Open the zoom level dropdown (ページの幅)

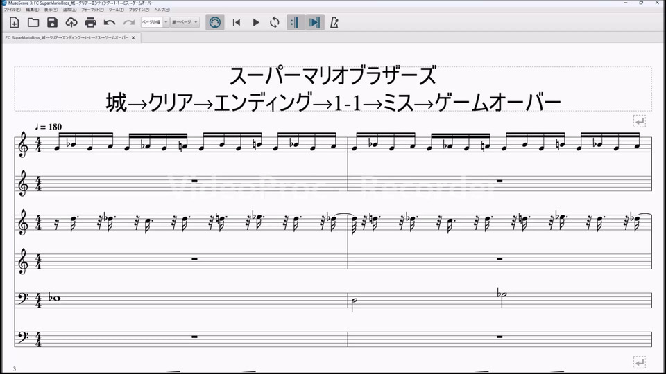click(x=155, y=22)
